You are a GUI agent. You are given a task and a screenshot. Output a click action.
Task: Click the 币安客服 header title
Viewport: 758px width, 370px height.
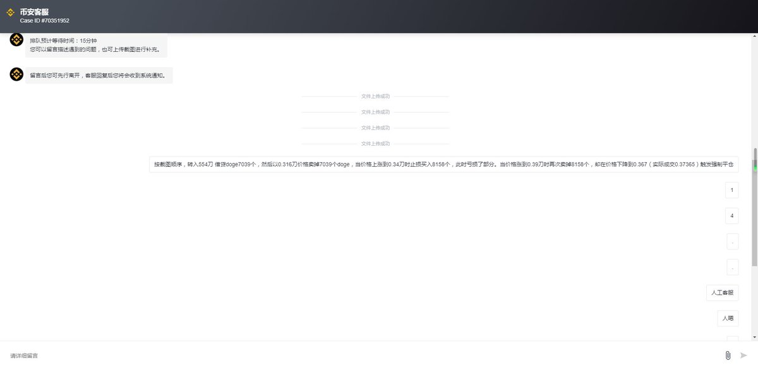point(34,11)
